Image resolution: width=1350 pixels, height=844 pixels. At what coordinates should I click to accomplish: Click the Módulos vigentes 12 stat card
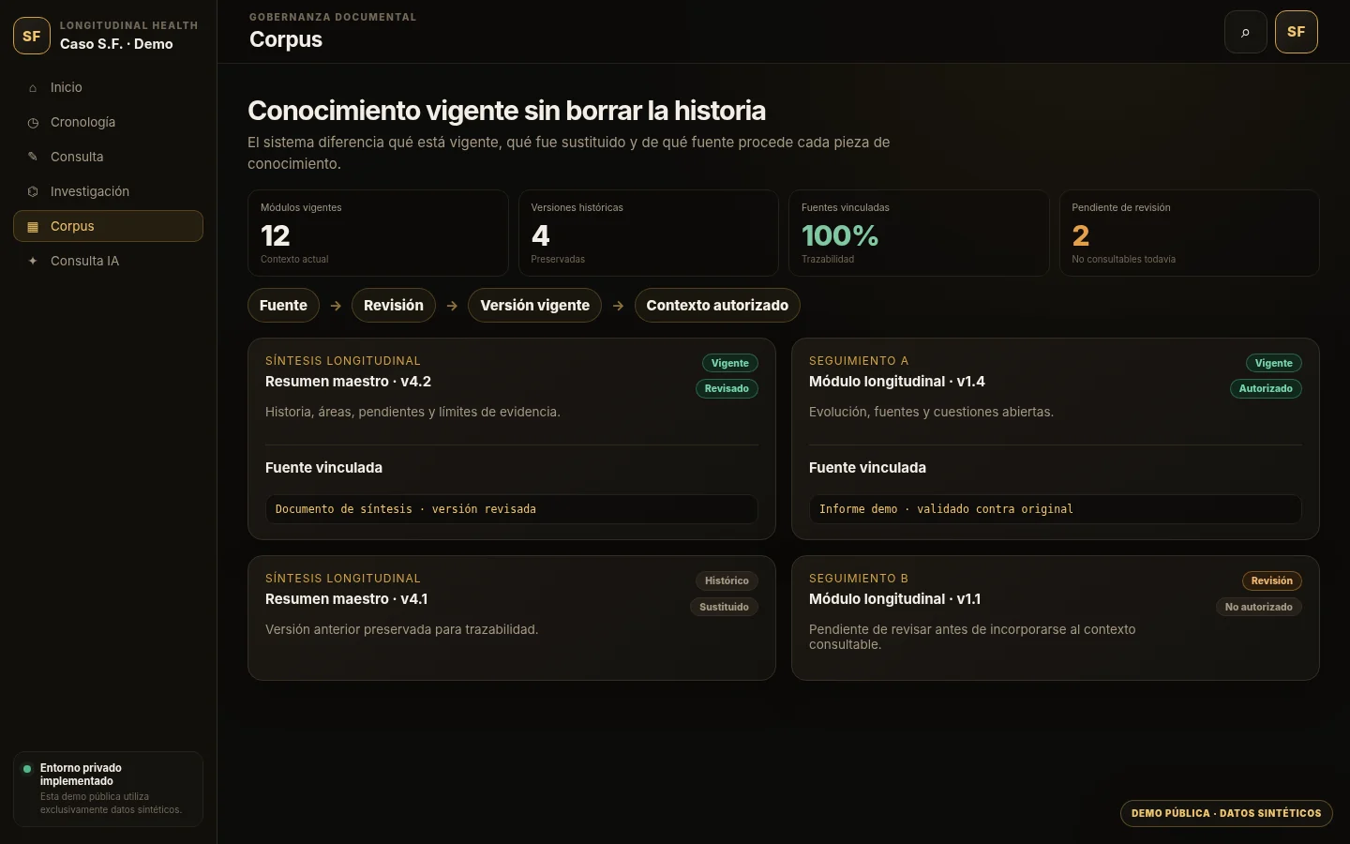point(378,234)
